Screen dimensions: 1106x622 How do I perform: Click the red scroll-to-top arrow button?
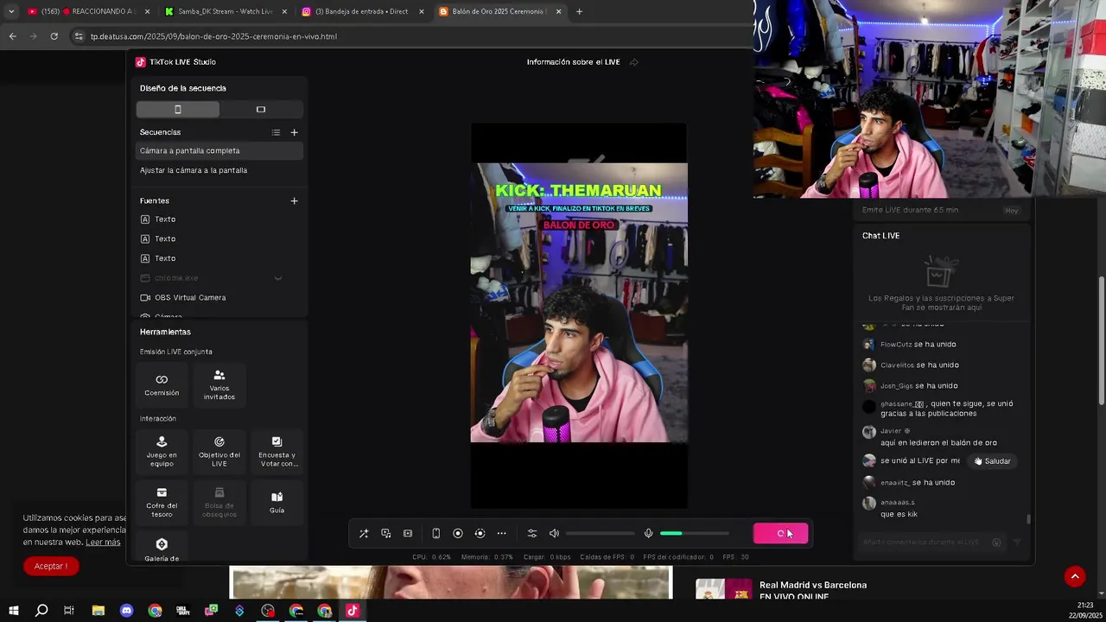[1075, 576]
